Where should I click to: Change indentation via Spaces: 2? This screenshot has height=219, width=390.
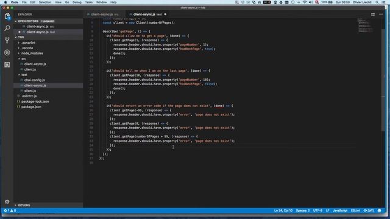click(303, 210)
